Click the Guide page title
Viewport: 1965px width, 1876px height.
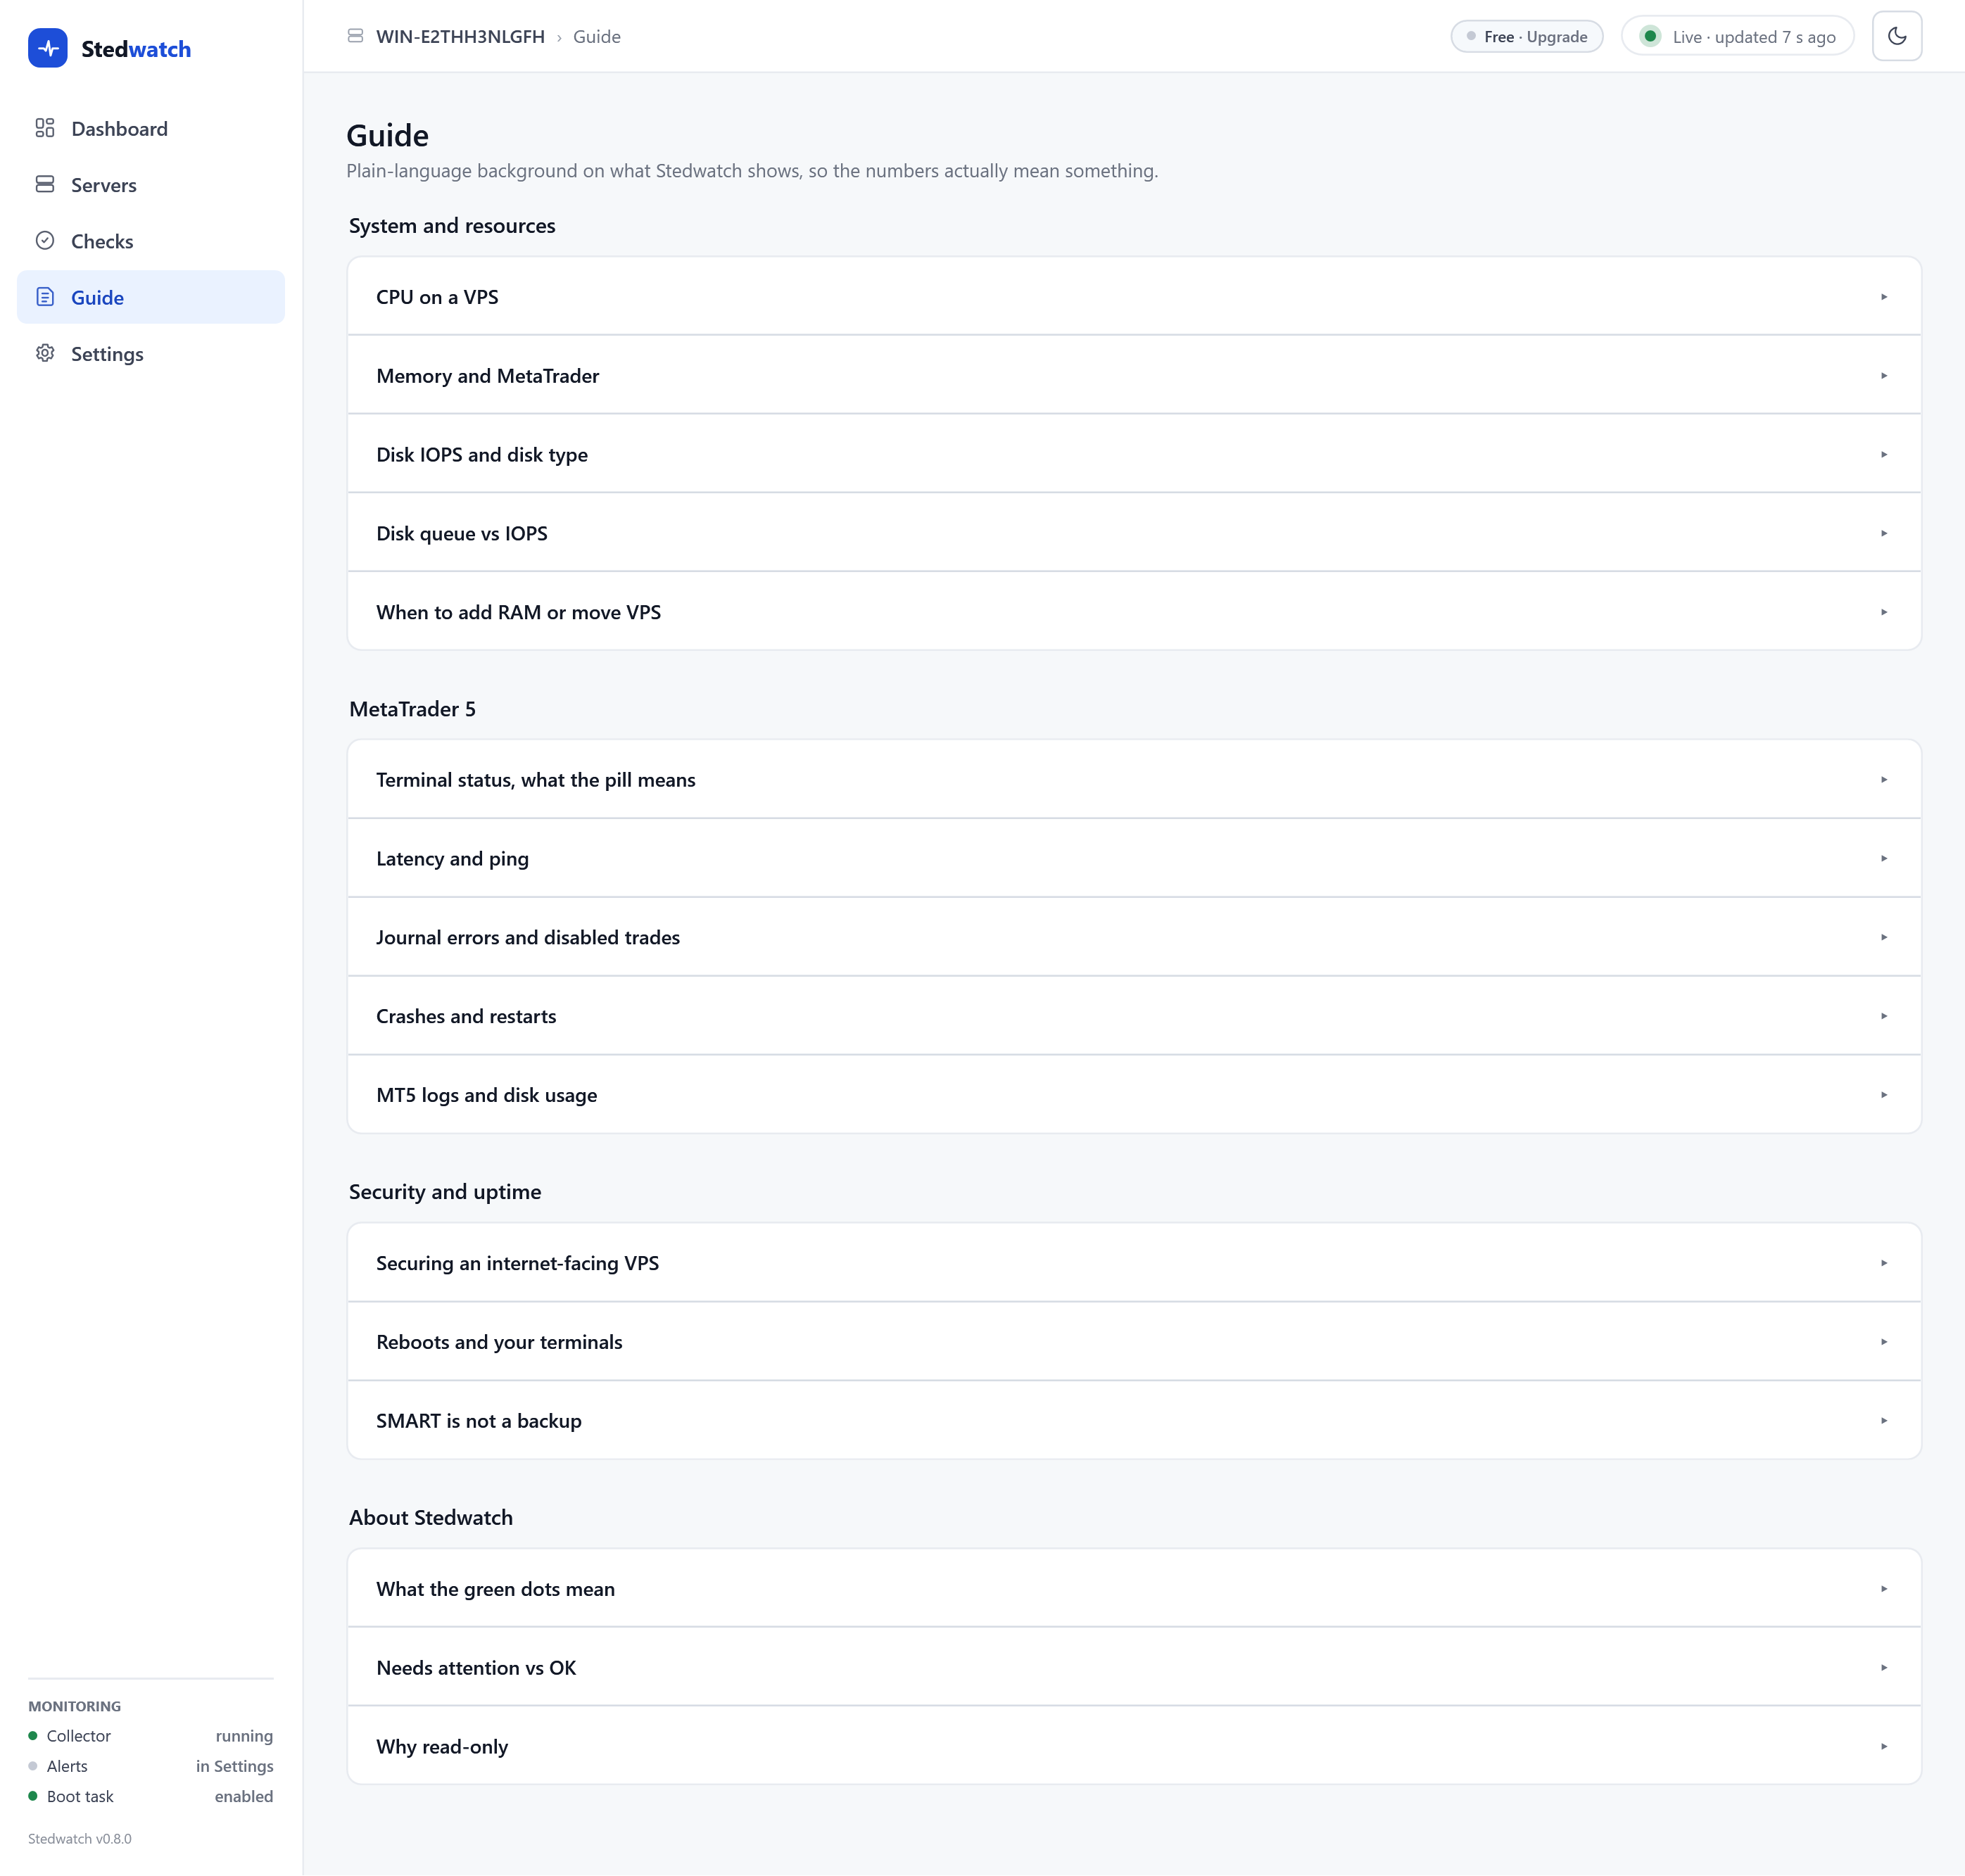point(388,135)
